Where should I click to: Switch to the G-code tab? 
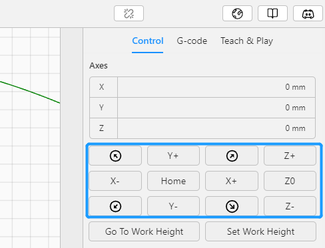pos(192,41)
